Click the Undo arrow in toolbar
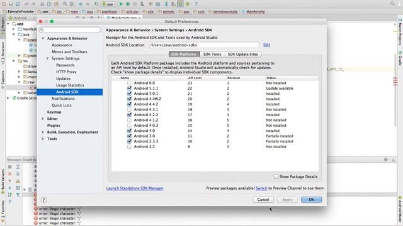The width and height of the screenshot is (403, 226). pos(26,4)
